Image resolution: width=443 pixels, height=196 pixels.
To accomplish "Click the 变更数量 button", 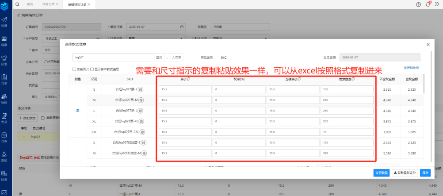I will [x=381, y=173].
